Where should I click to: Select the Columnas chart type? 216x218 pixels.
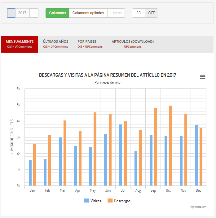(x=57, y=13)
